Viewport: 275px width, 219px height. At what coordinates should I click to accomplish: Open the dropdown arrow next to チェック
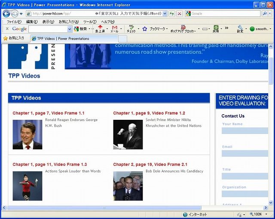click(x=138, y=29)
